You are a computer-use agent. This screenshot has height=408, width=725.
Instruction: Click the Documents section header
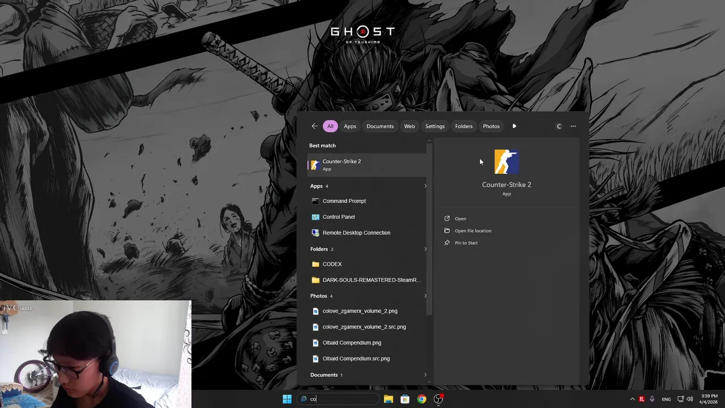[324, 375]
